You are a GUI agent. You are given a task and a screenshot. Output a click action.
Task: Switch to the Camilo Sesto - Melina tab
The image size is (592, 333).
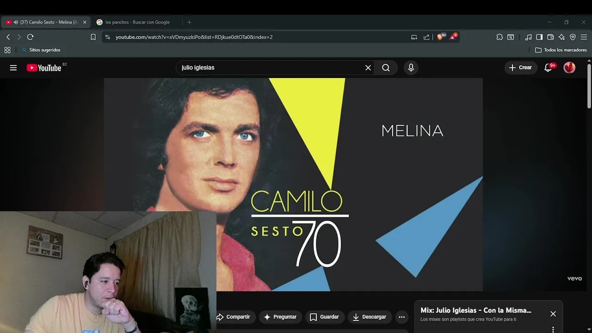(45, 22)
